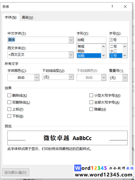Click the 设为默认值(D) button

pyautogui.click(x=16, y=172)
